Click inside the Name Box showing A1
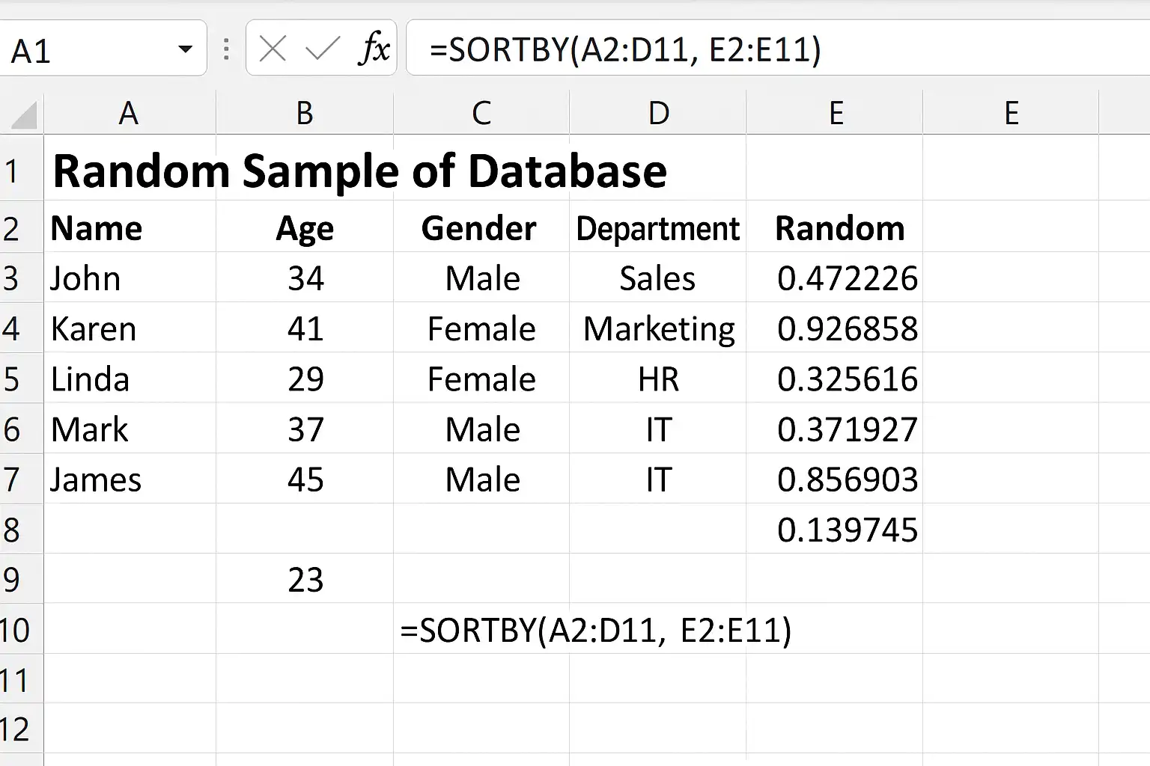 (90, 49)
